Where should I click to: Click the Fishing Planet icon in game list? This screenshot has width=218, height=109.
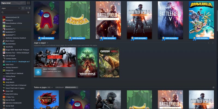(x=4, y=76)
